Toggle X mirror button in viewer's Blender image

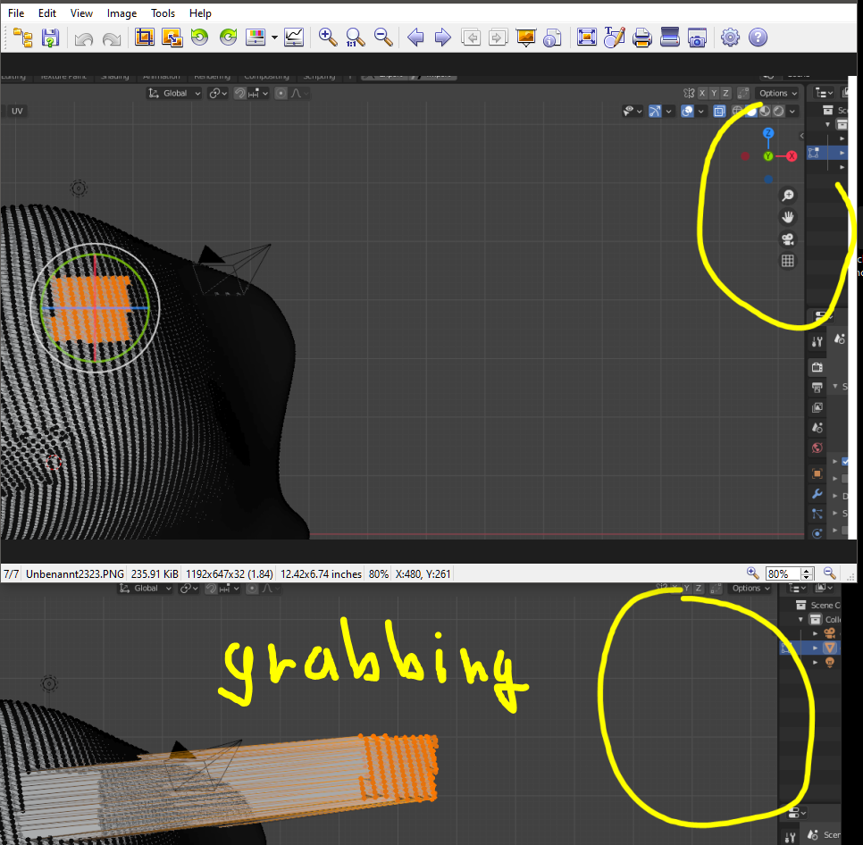coord(702,93)
